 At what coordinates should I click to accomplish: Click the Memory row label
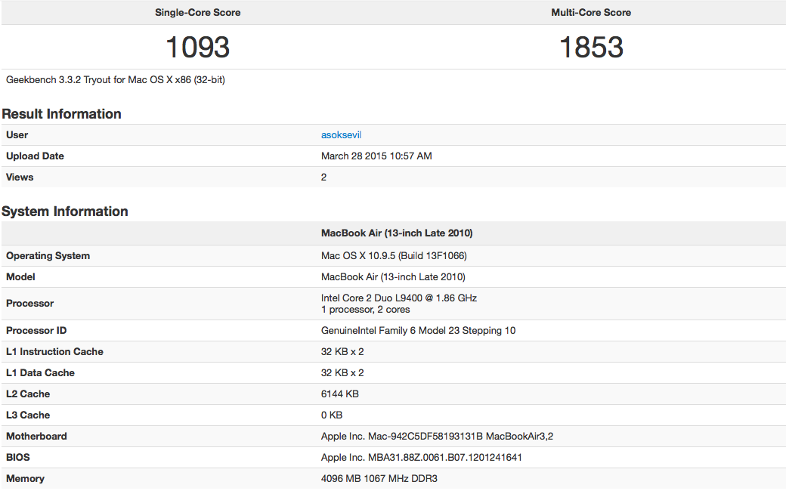pos(25,478)
